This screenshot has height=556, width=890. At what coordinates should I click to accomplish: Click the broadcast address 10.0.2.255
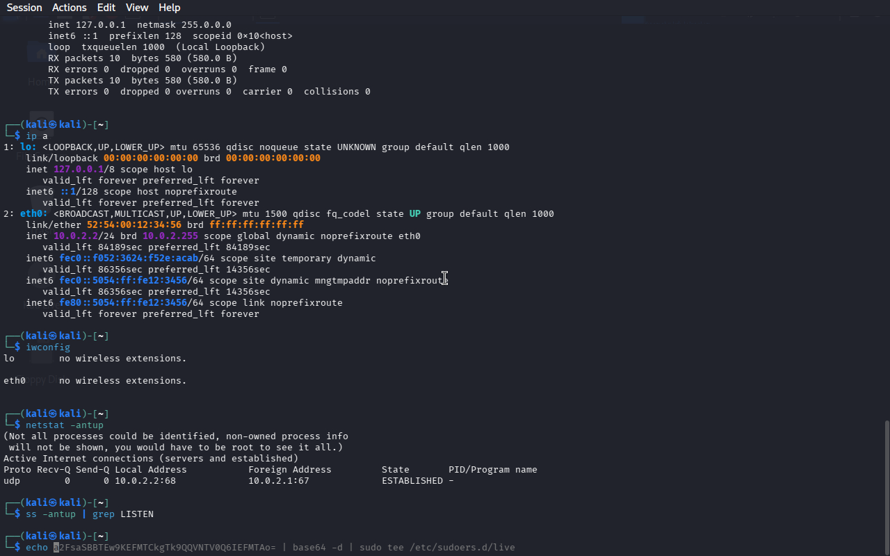(170, 236)
